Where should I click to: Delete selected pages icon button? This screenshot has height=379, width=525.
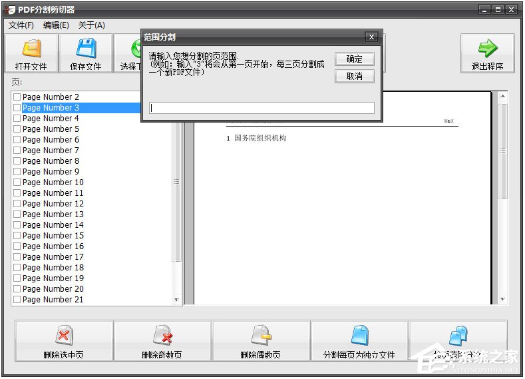pos(64,341)
